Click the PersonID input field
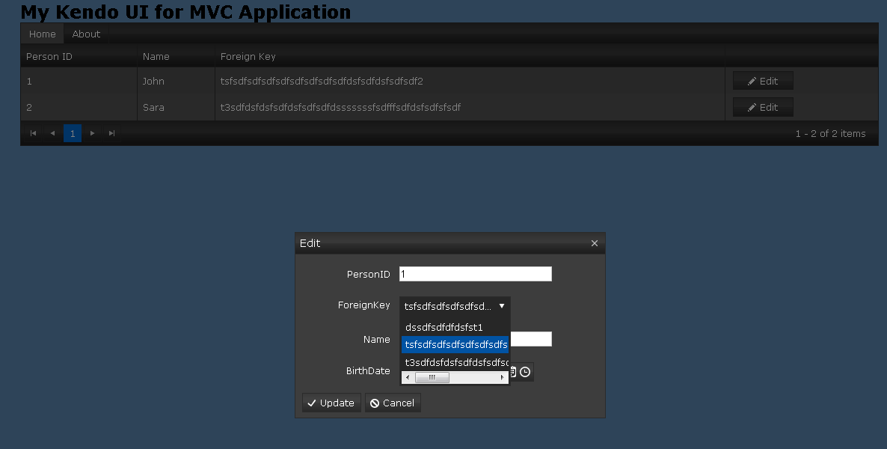 (x=475, y=274)
